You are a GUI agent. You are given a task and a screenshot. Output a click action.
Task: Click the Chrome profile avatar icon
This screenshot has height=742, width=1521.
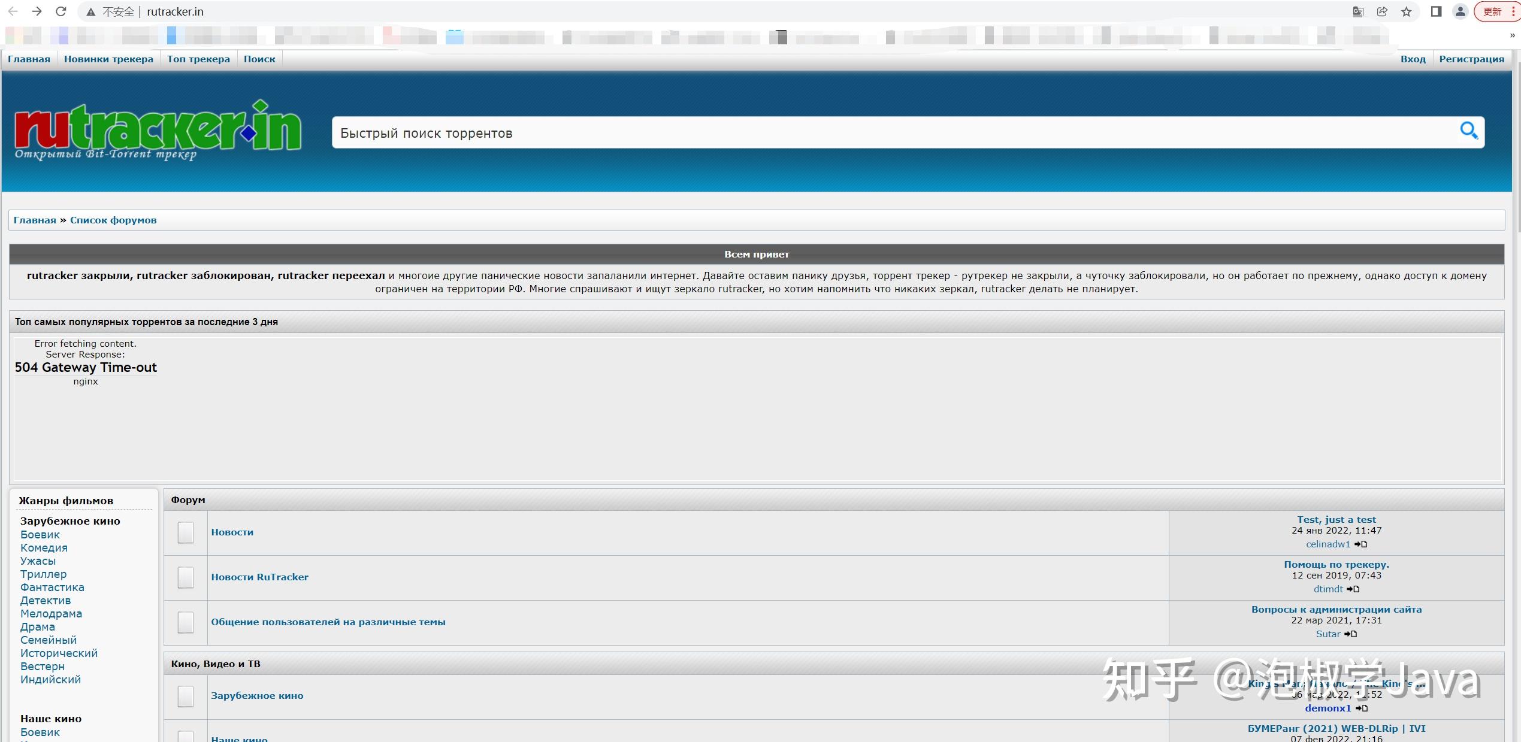coord(1460,11)
